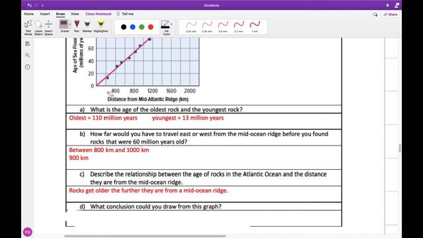The width and height of the screenshot is (423, 238).
Task: Pick the green ink color
Action: [141, 26]
